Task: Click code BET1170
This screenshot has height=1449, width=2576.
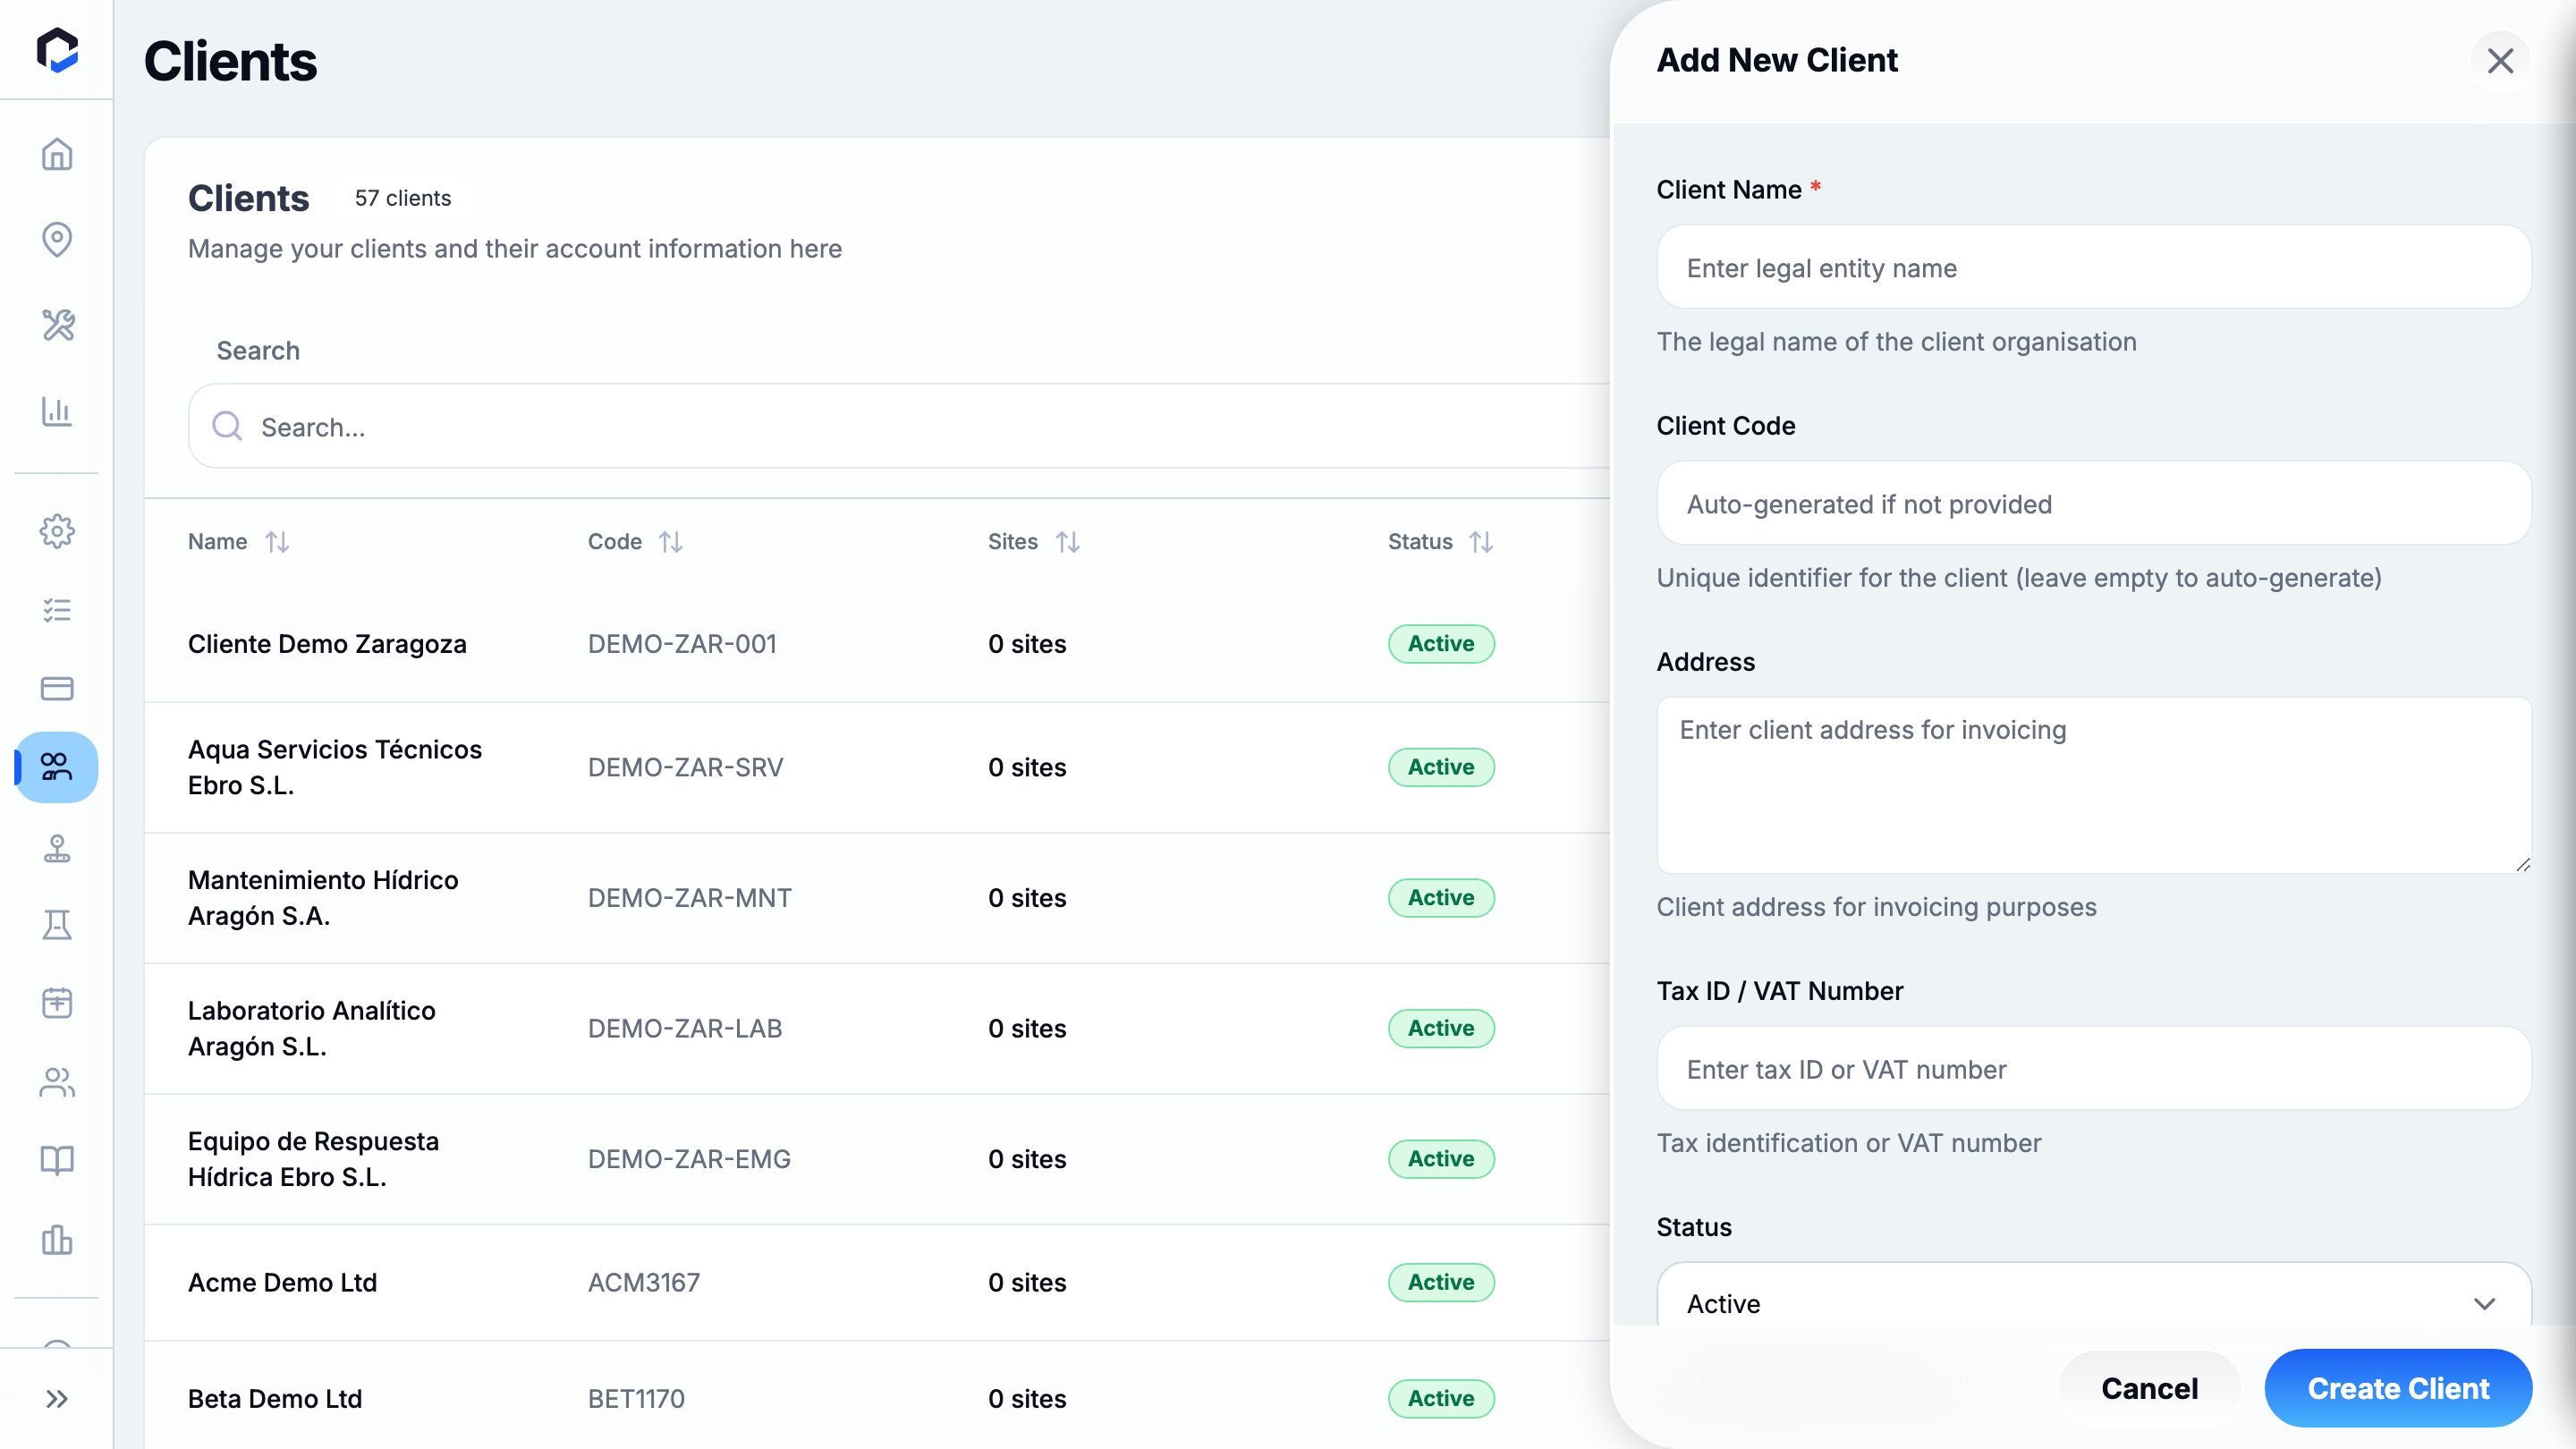Action: pyautogui.click(x=636, y=1398)
